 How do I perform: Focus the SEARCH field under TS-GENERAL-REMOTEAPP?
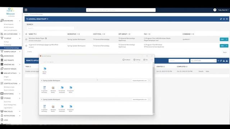50,28
